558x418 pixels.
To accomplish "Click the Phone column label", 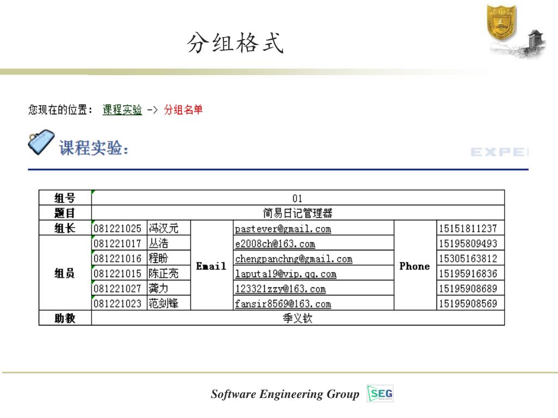I will [x=415, y=266].
